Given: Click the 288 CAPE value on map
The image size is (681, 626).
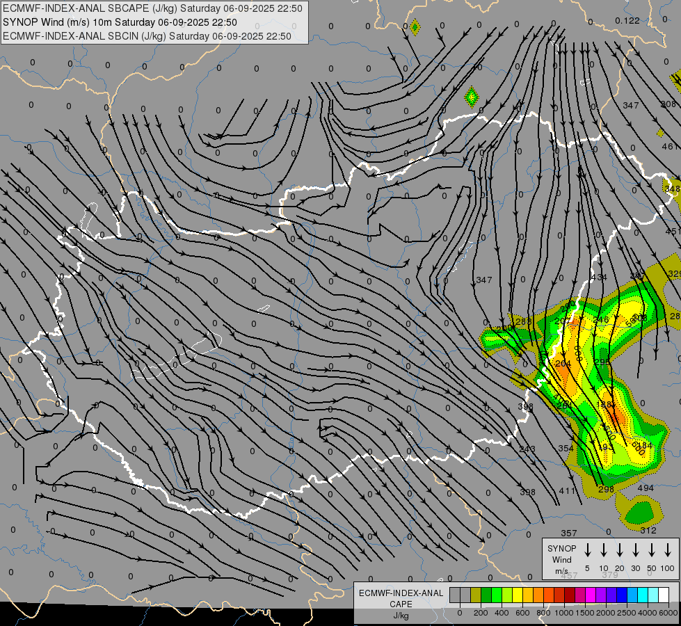Looking at the screenshot, I should coord(523,322).
